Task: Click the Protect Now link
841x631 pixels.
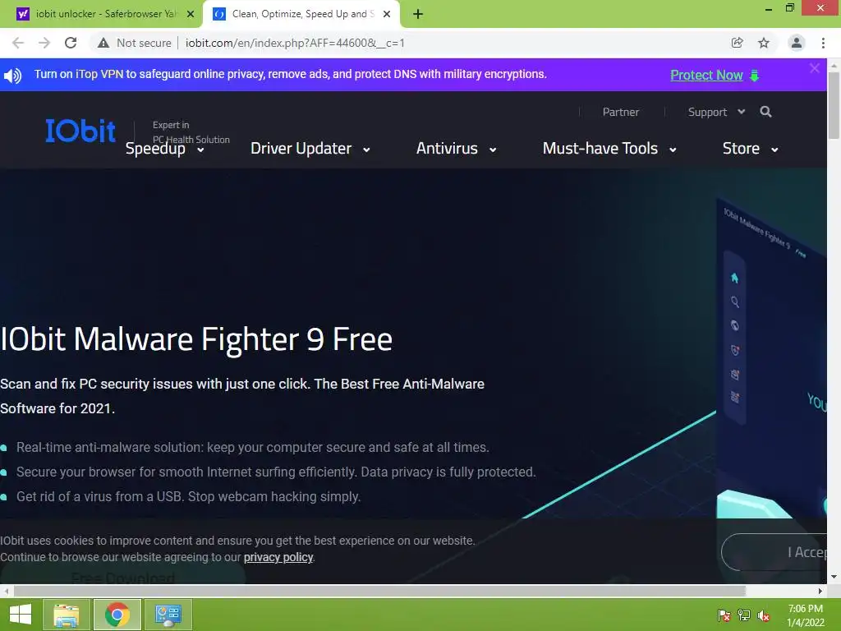Action: [x=706, y=75]
